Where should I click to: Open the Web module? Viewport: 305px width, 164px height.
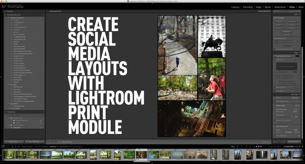301,7
